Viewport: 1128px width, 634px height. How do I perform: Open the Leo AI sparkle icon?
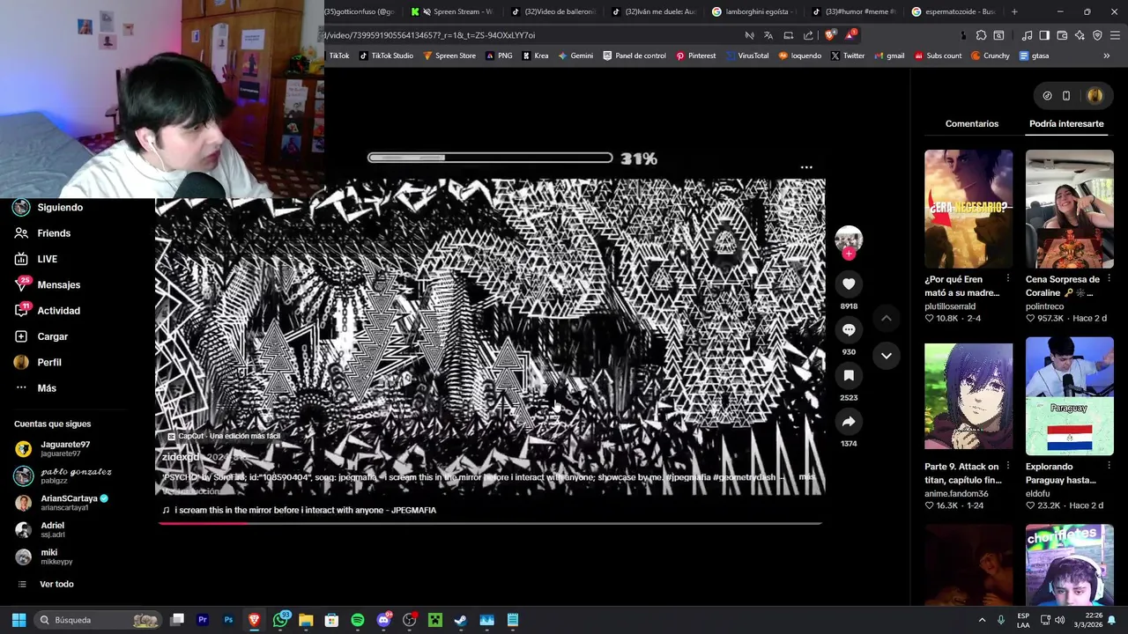1080,35
